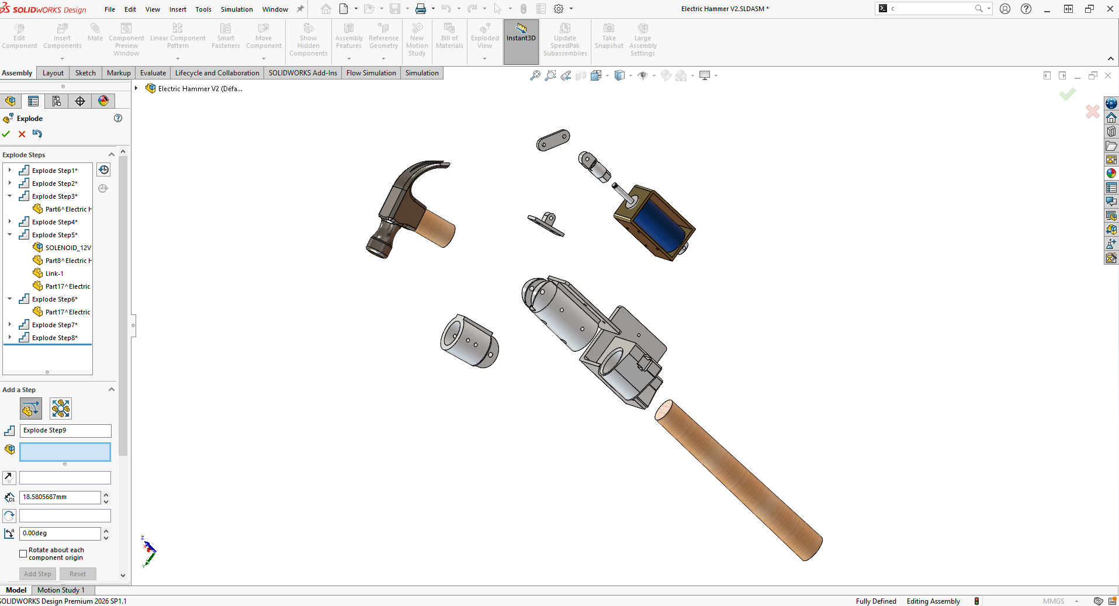Click the rotation angle 0.00deg field
Image resolution: width=1119 pixels, height=606 pixels.
(60, 534)
